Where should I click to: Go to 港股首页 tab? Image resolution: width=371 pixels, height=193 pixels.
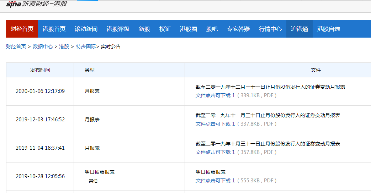(x=54, y=29)
